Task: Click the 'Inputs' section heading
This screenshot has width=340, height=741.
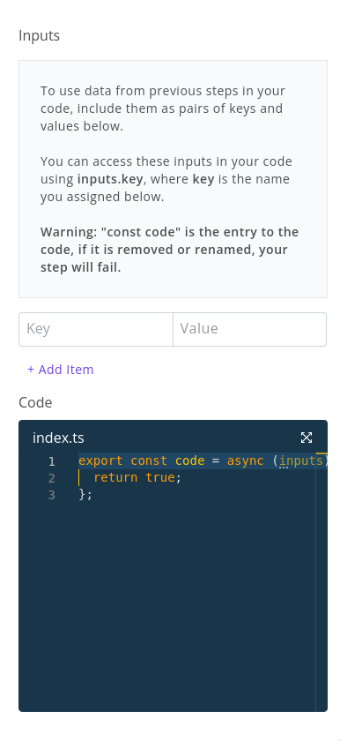Action: (x=39, y=36)
